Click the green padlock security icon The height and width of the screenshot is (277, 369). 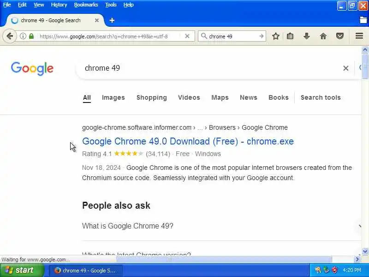31,36
